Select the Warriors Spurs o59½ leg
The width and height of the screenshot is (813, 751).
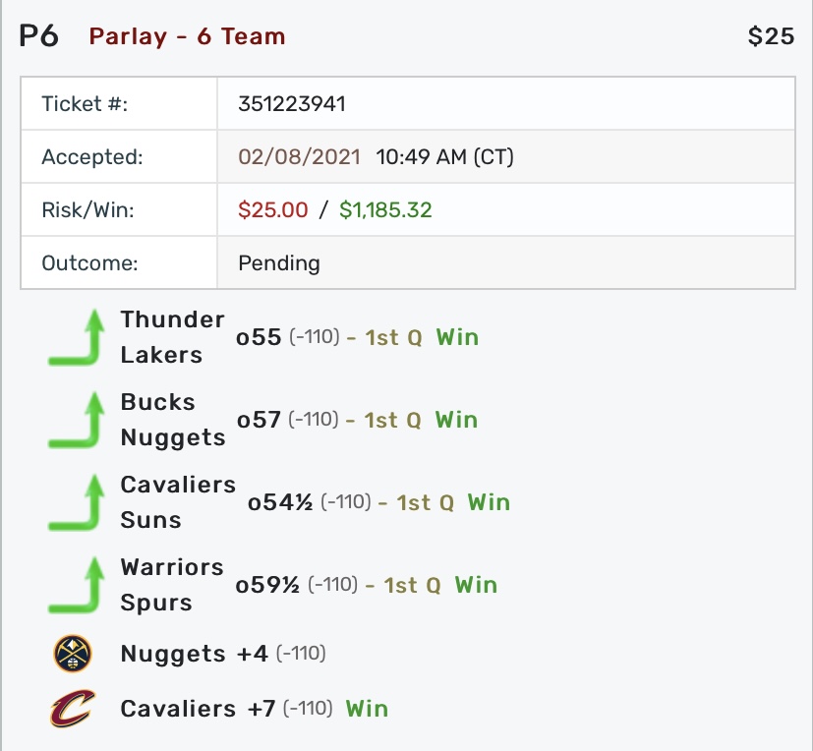tap(267, 585)
